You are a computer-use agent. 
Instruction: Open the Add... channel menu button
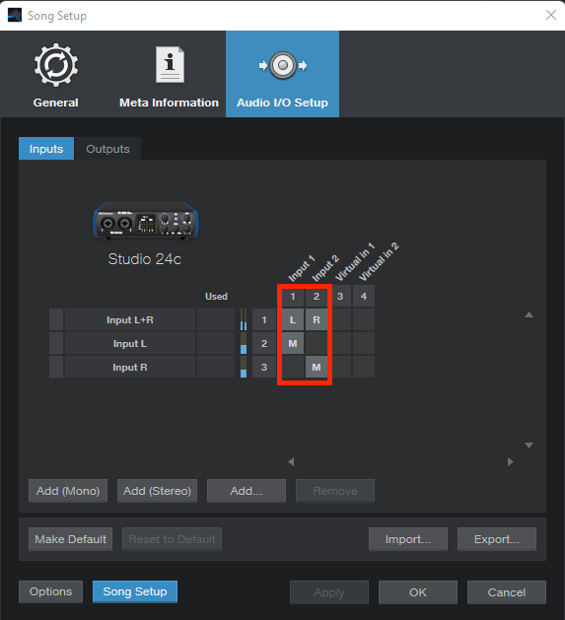point(247,491)
